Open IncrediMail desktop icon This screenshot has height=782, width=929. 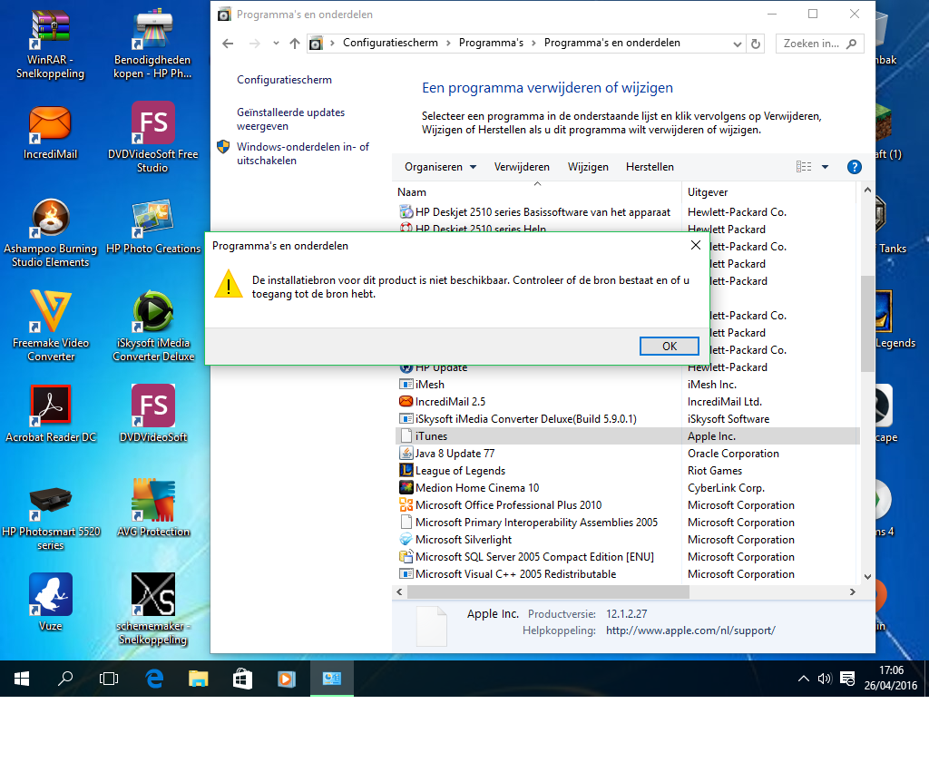51,133
